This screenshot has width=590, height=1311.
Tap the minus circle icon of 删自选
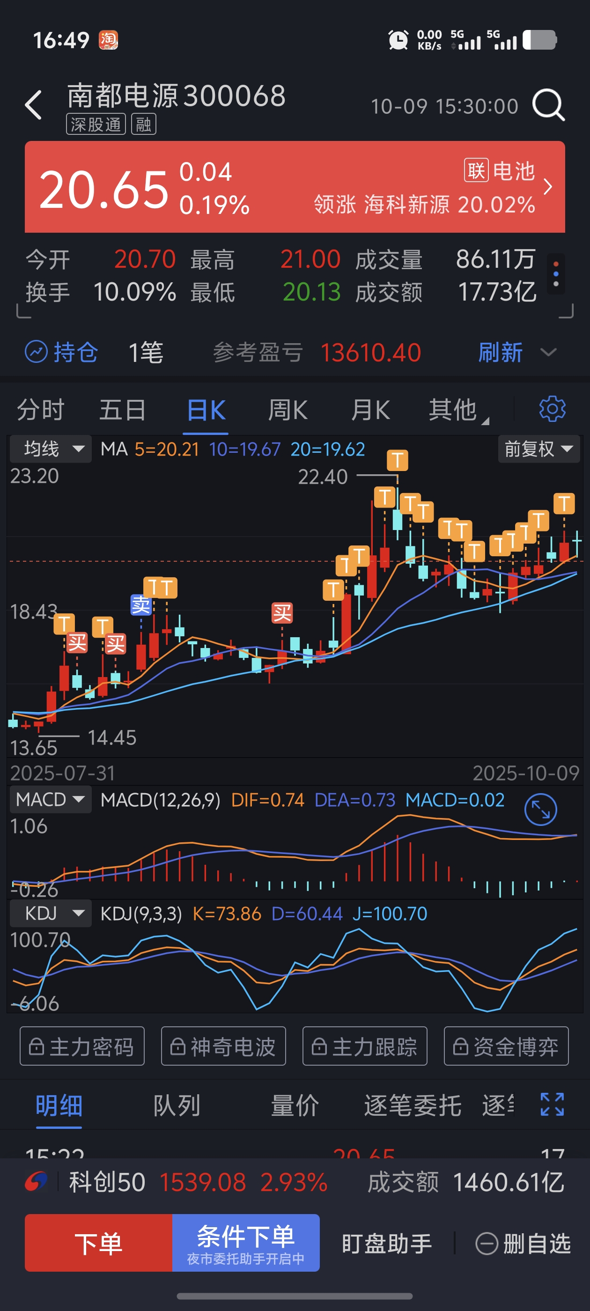487,1243
